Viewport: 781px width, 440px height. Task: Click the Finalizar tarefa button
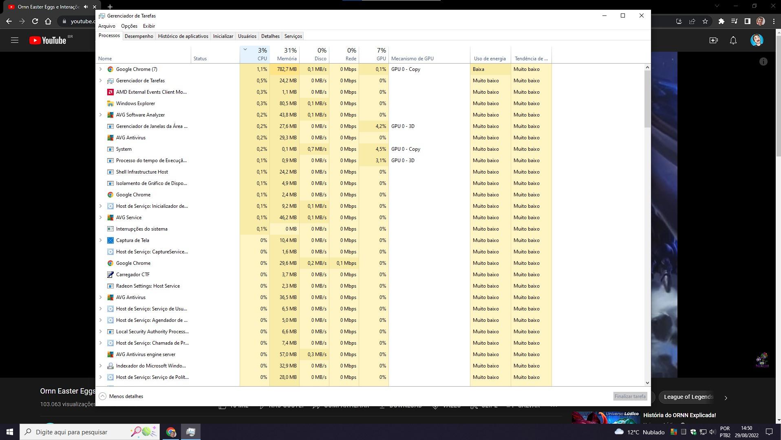[x=630, y=396]
